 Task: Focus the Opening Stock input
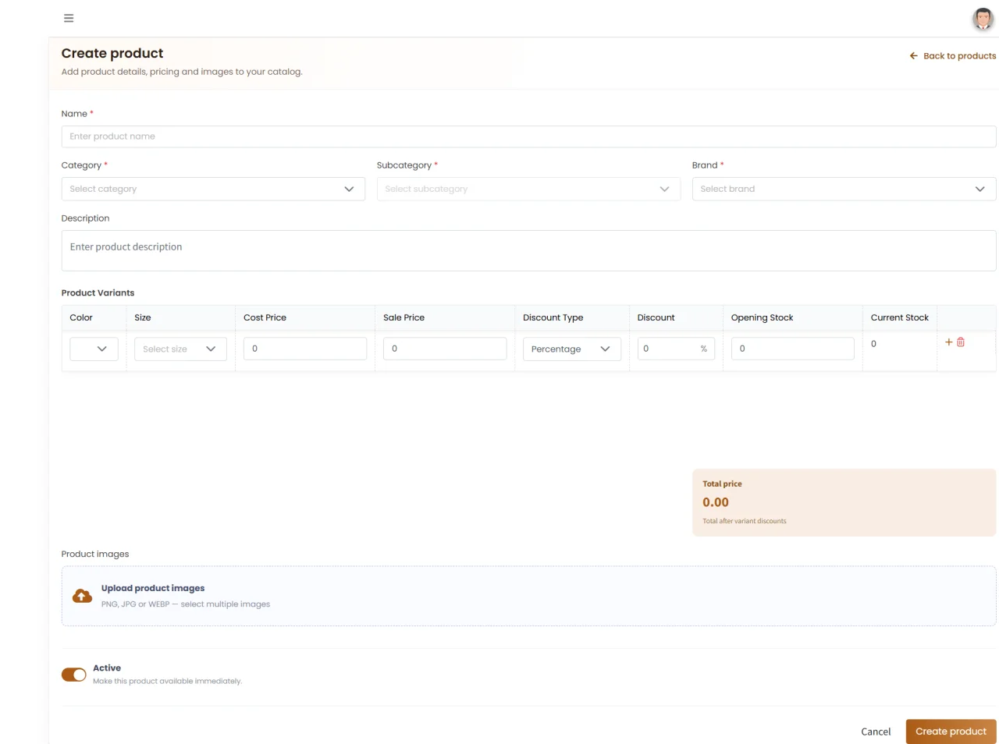(792, 349)
